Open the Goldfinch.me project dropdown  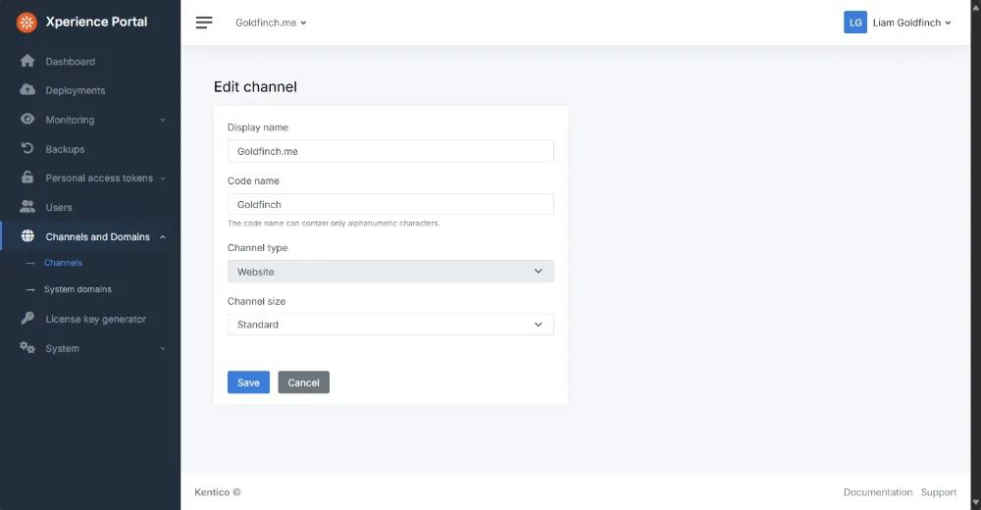[x=271, y=23]
